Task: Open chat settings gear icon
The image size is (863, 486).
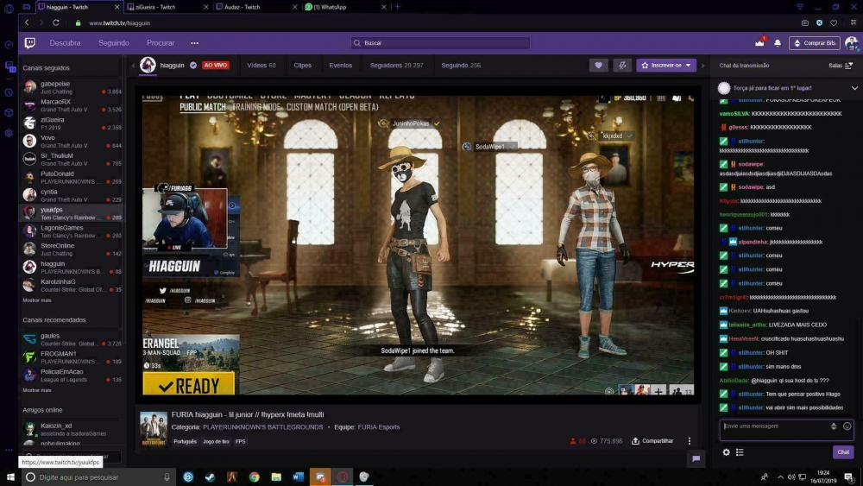Action: 726,452
